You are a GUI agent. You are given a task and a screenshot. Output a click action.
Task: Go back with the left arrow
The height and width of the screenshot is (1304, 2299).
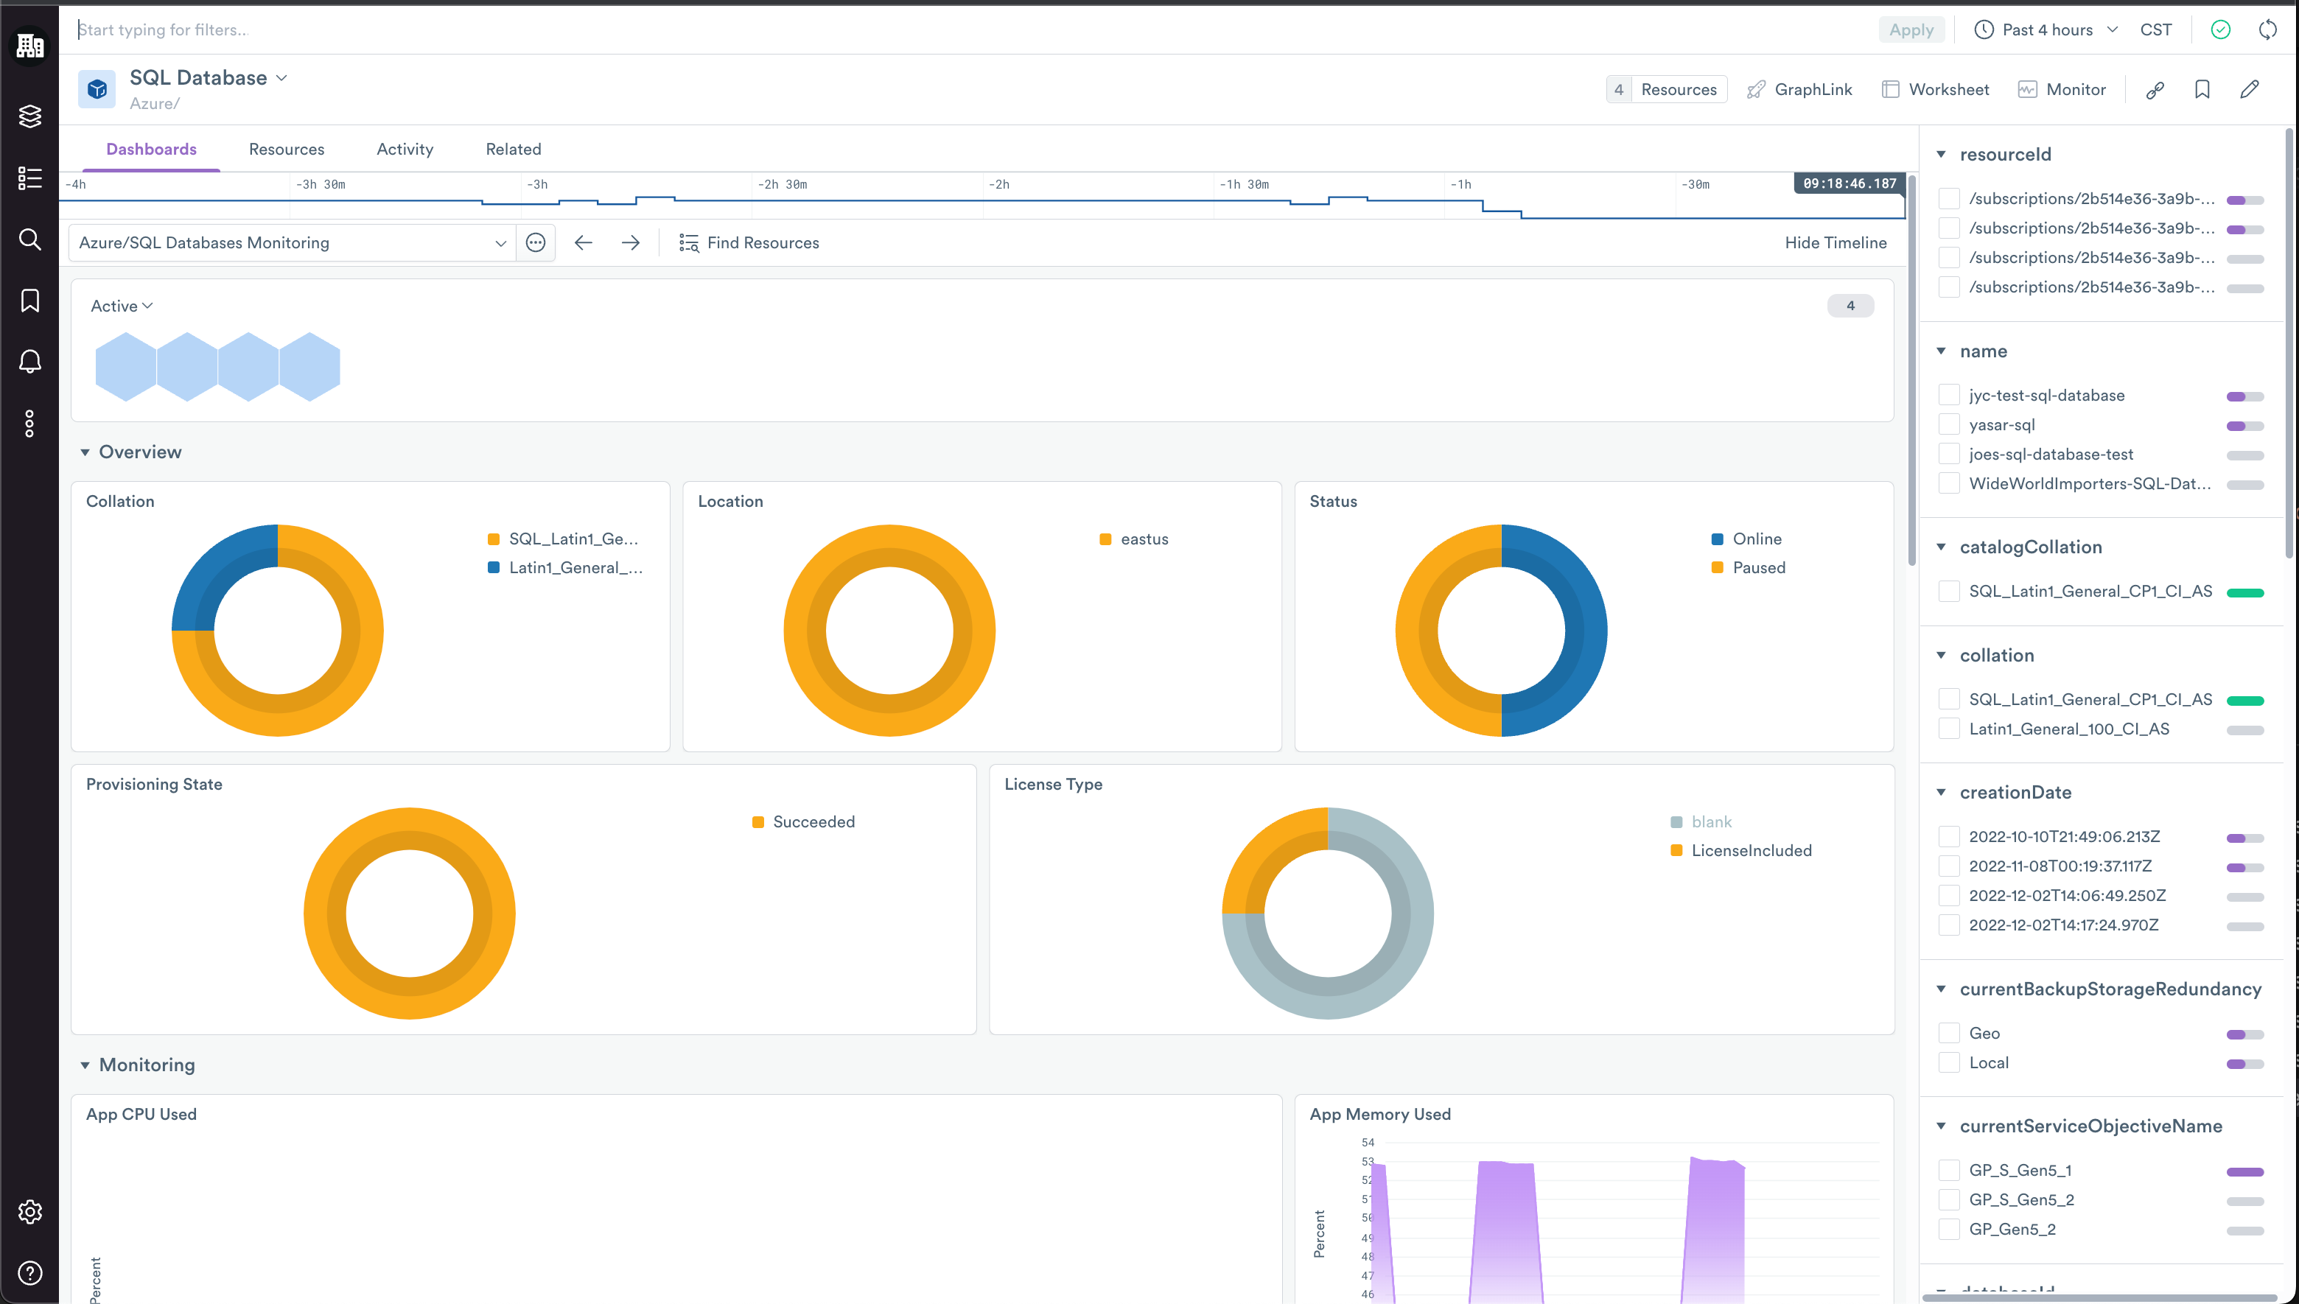click(x=583, y=242)
